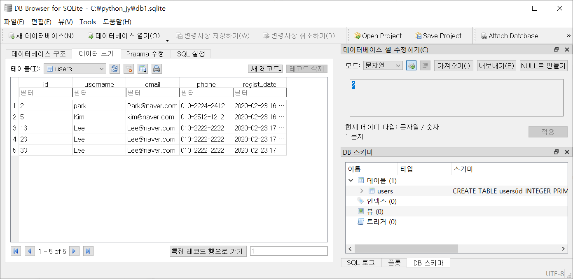573x279 pixels.
Task: Refresh the users table data
Action: coord(115,69)
